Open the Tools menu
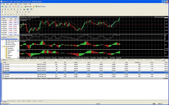 point(20,4)
